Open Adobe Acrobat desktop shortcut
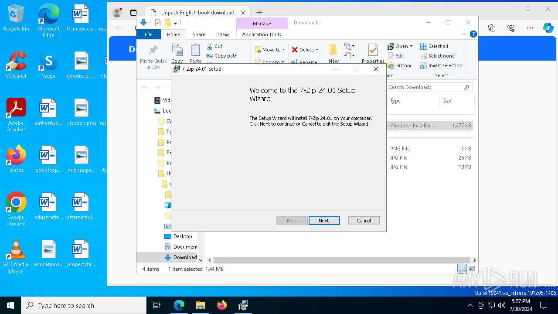558x314 pixels. click(16, 115)
